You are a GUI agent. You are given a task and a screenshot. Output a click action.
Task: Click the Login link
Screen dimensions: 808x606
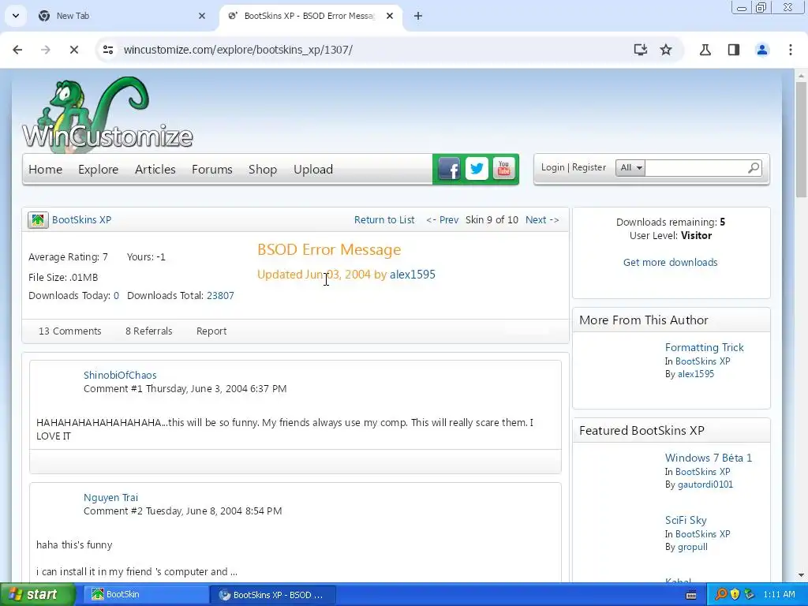[x=552, y=167]
